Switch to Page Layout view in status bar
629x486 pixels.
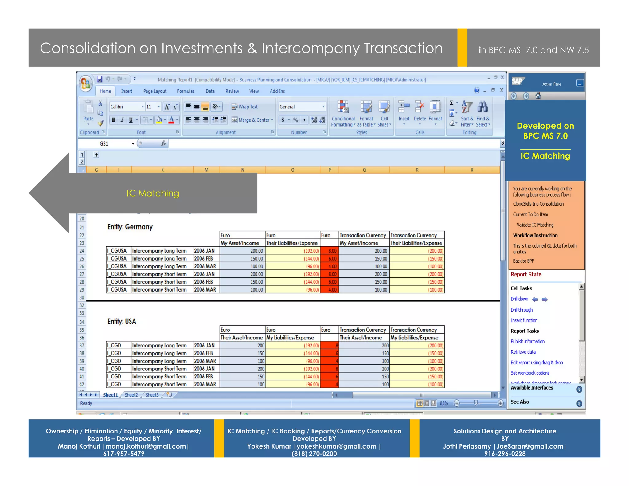[427, 403]
